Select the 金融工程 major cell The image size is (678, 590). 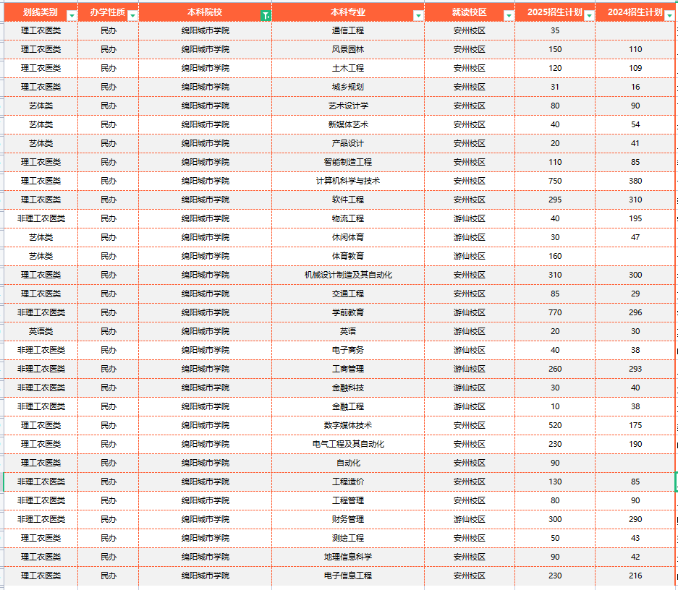tap(348, 406)
